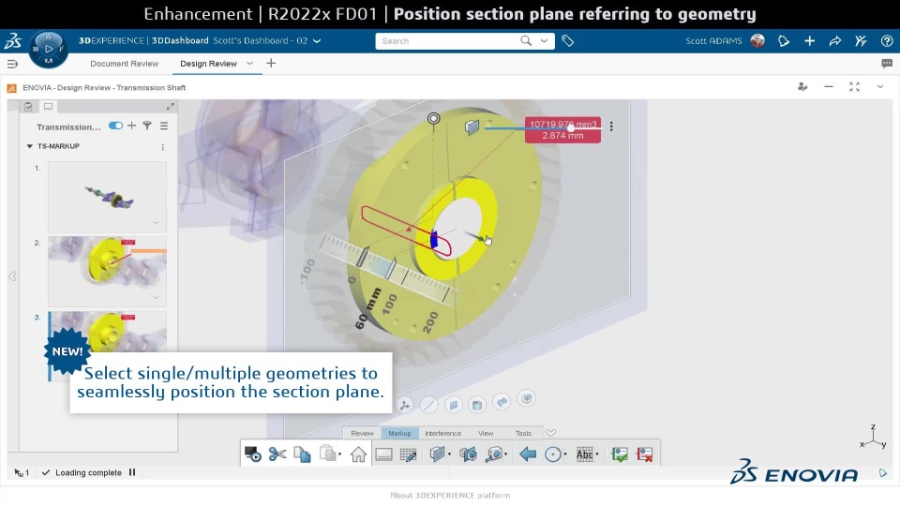900x506 pixels.
Task: Open the help question mark icon
Action: click(x=886, y=40)
